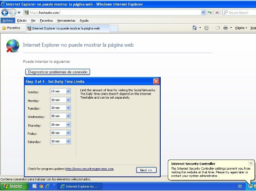Go back with the IE Back arrow

[5, 13]
